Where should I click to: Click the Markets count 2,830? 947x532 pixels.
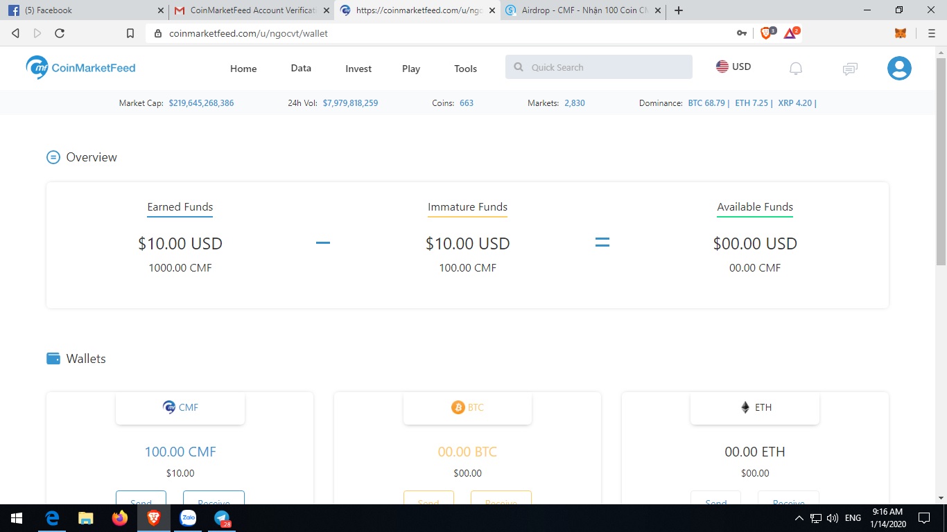[575, 103]
